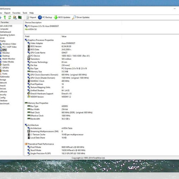Click the green up arrow toolbar icon
179x179 pixels.
tap(5, 18)
